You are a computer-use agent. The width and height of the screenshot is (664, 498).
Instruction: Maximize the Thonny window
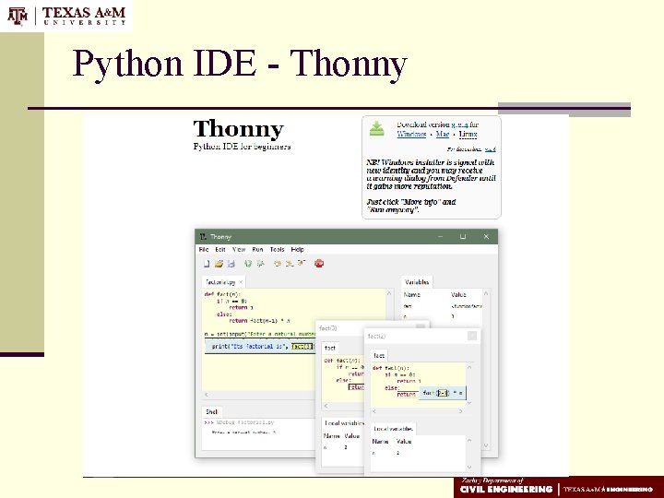tap(463, 237)
